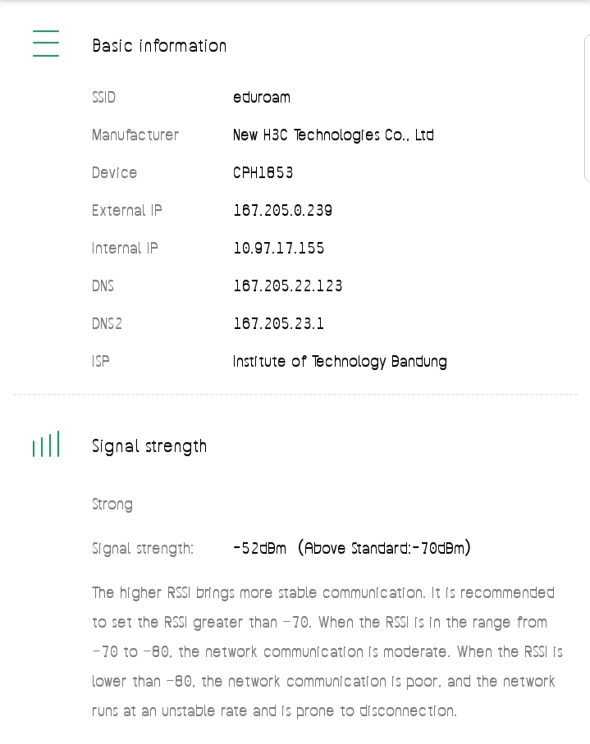Tap external IP address 167.205.0.239

[x=283, y=211]
